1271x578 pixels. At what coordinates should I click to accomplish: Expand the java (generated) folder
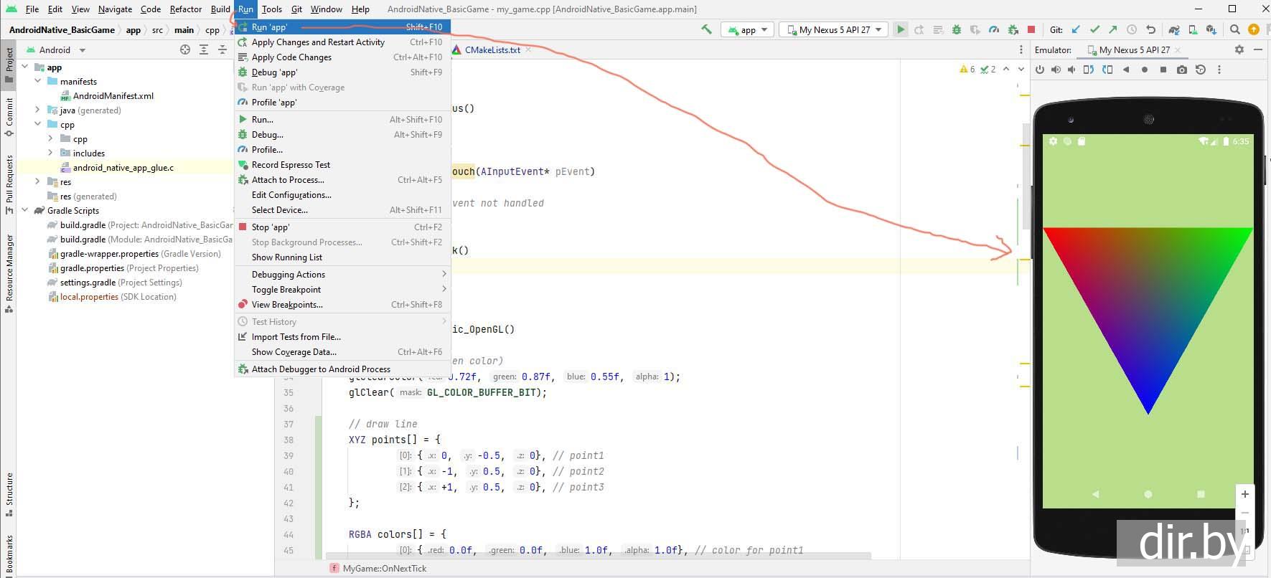[37, 110]
